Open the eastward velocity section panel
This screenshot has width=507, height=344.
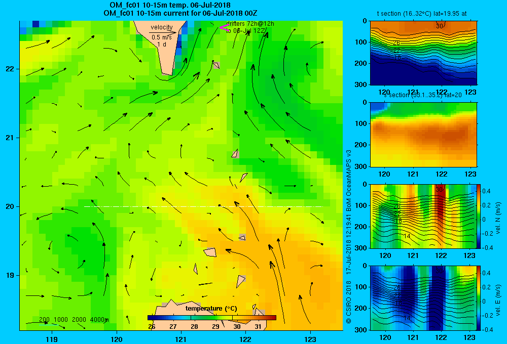click(x=423, y=298)
